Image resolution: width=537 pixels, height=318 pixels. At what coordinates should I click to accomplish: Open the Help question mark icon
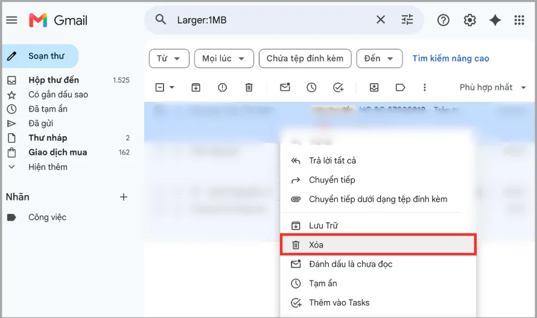click(x=443, y=20)
